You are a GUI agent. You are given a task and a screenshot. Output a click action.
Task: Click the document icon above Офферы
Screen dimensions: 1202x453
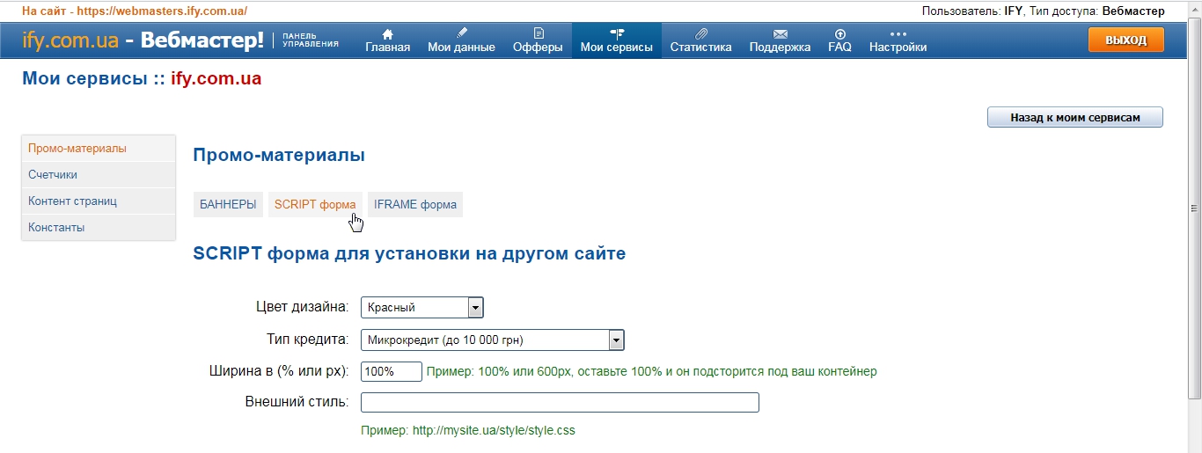tap(538, 33)
